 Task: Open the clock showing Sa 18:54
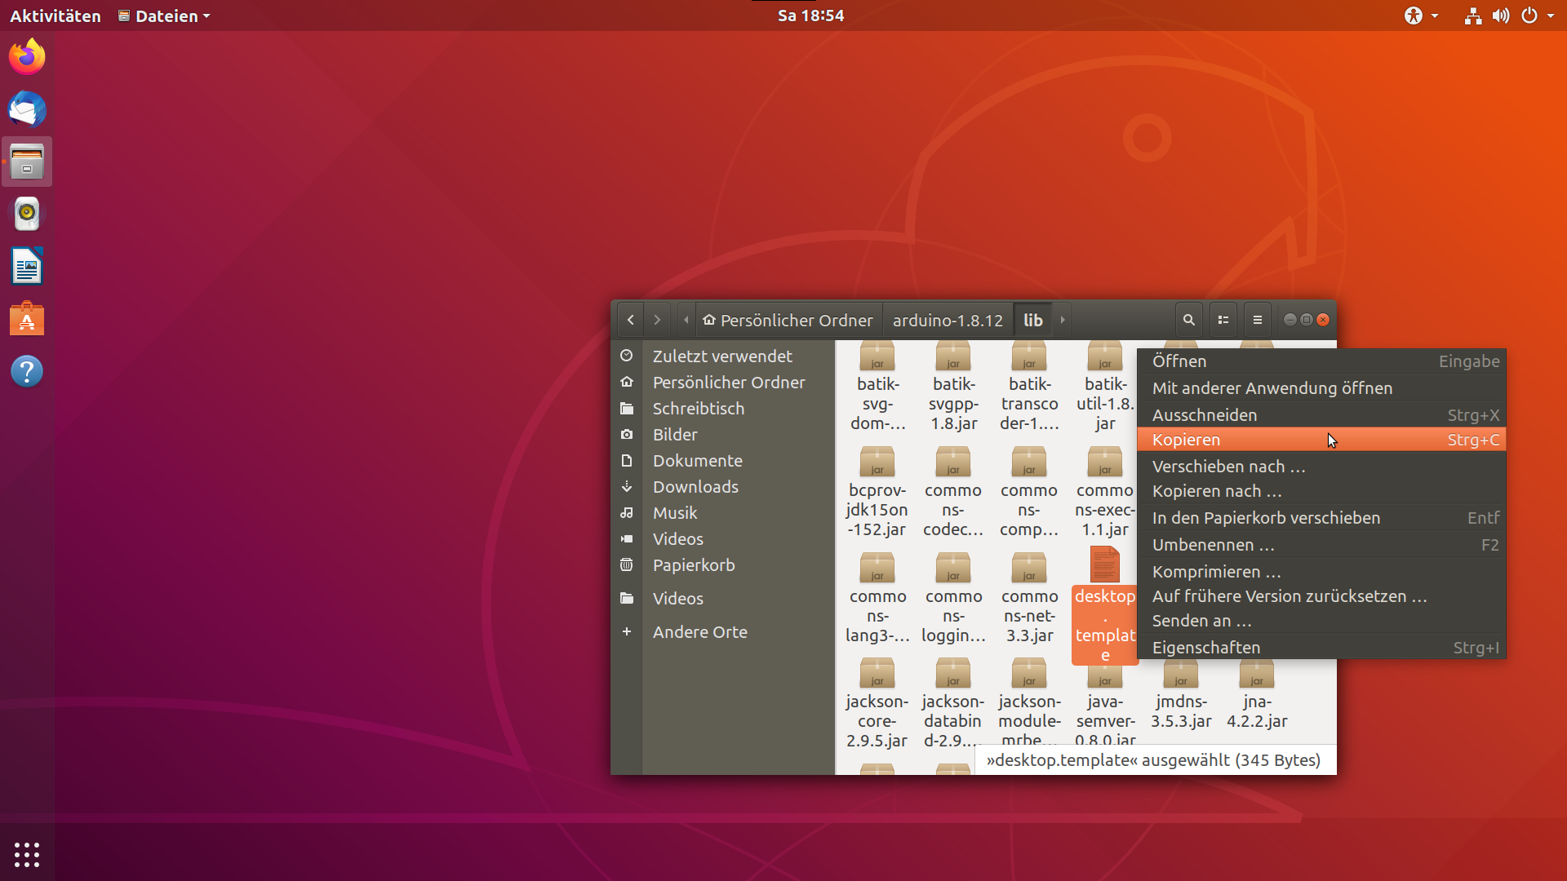[x=810, y=15]
